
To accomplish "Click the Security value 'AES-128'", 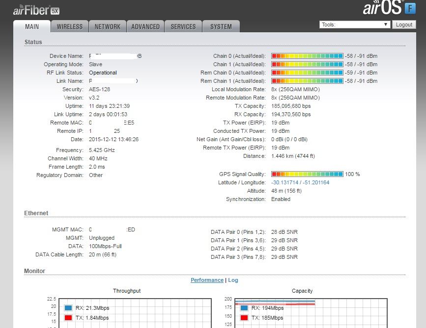I will [99, 89].
